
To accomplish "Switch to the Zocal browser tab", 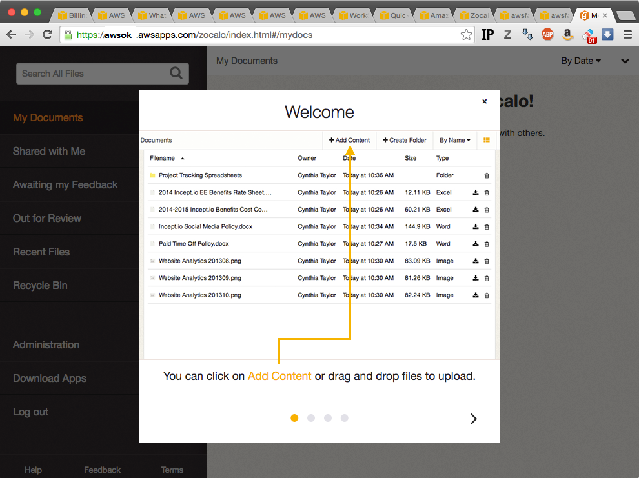I will (474, 15).
